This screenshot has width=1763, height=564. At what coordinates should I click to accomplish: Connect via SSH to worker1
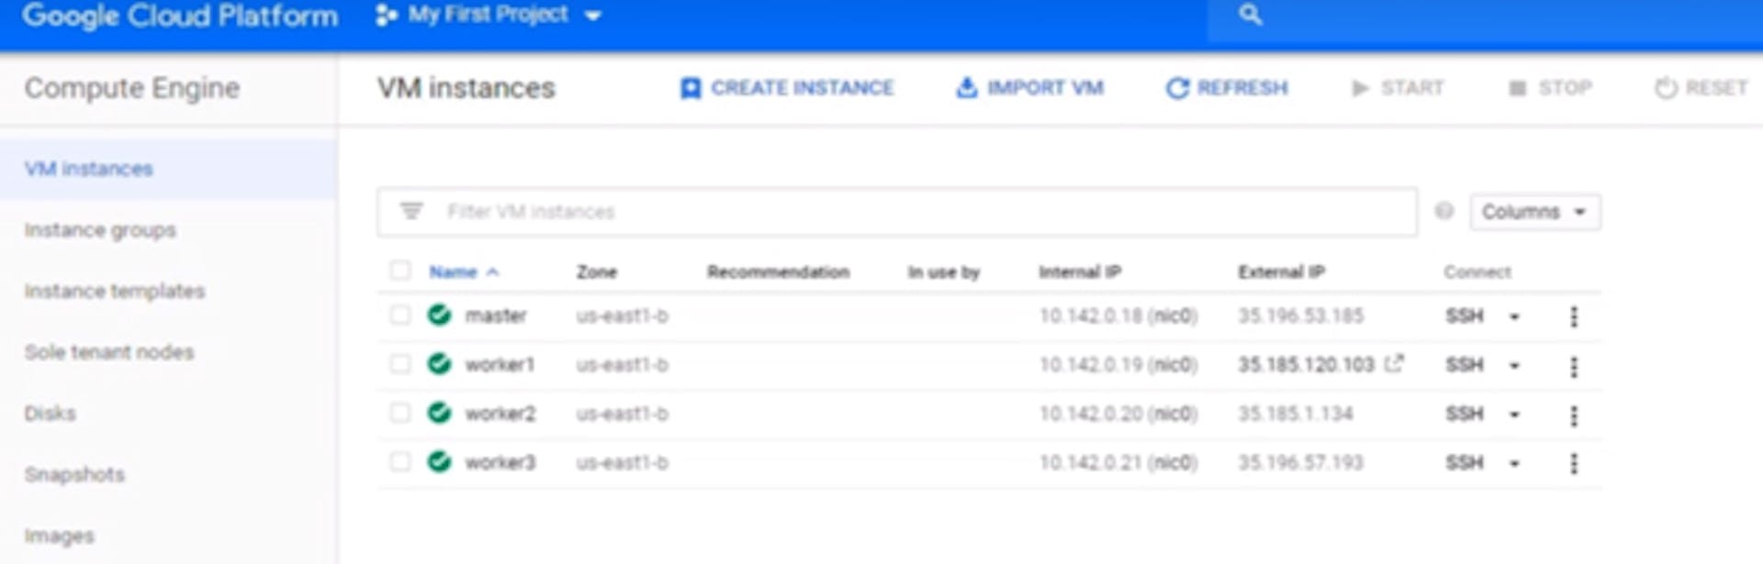click(1465, 365)
